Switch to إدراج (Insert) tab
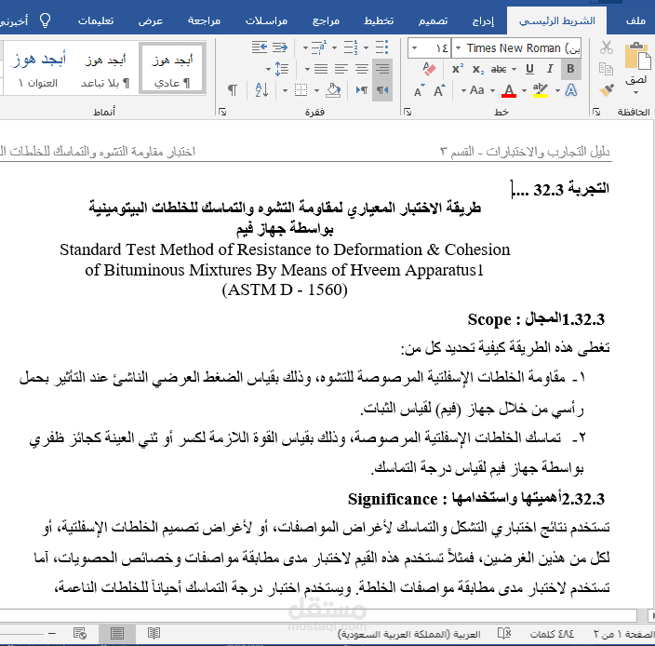 click(x=483, y=20)
